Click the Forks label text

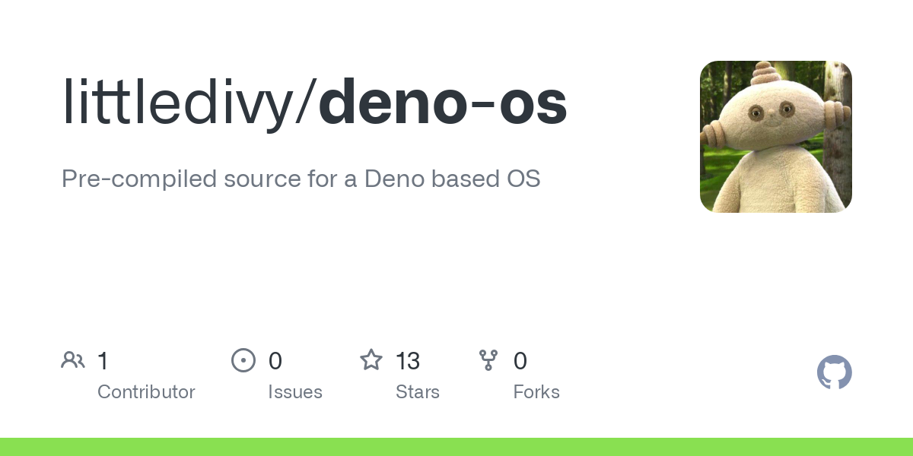[536, 391]
